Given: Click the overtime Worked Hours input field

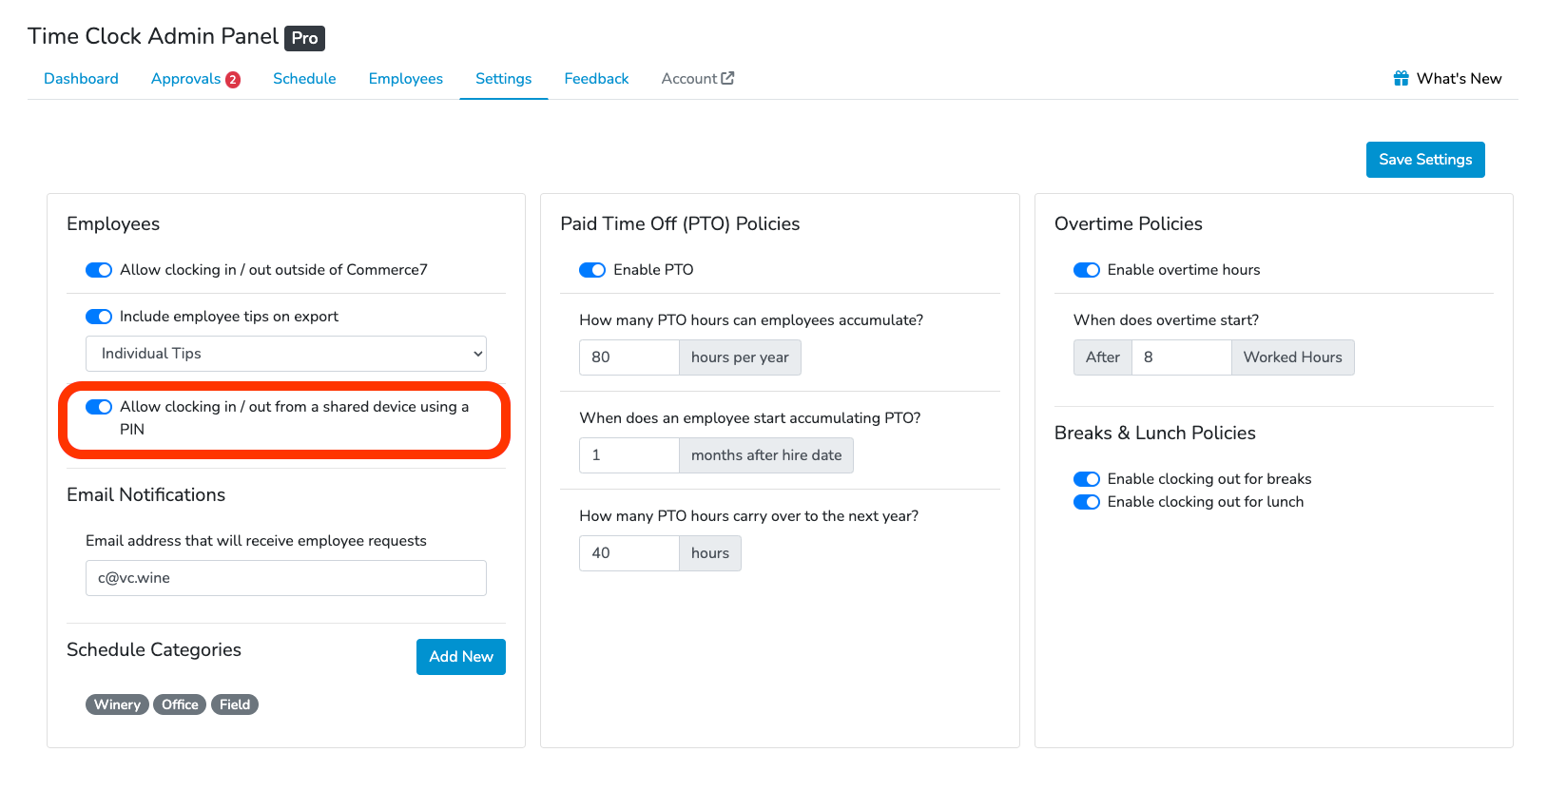Looking at the screenshot, I should pos(1182,357).
